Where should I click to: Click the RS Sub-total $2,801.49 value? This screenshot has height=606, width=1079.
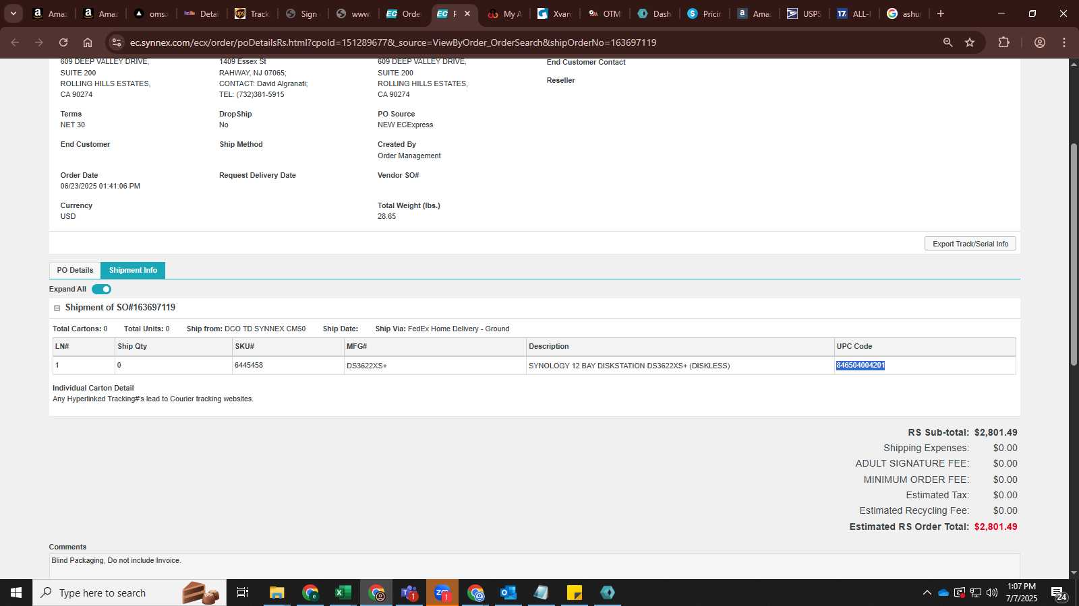coord(995,432)
